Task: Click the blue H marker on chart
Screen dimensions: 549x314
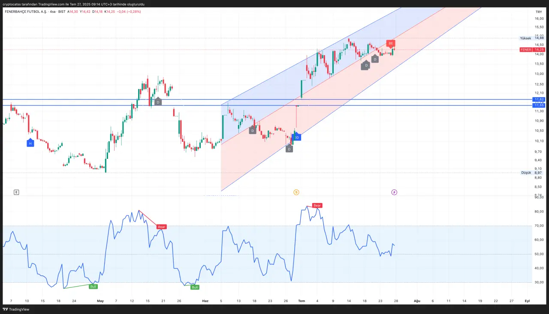Action: pos(30,144)
